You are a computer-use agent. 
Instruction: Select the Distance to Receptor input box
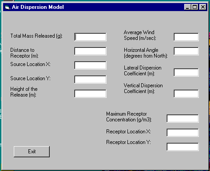pyautogui.click(x=90, y=51)
